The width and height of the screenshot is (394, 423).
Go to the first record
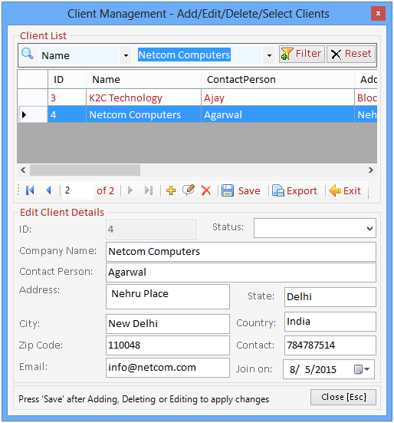[30, 190]
